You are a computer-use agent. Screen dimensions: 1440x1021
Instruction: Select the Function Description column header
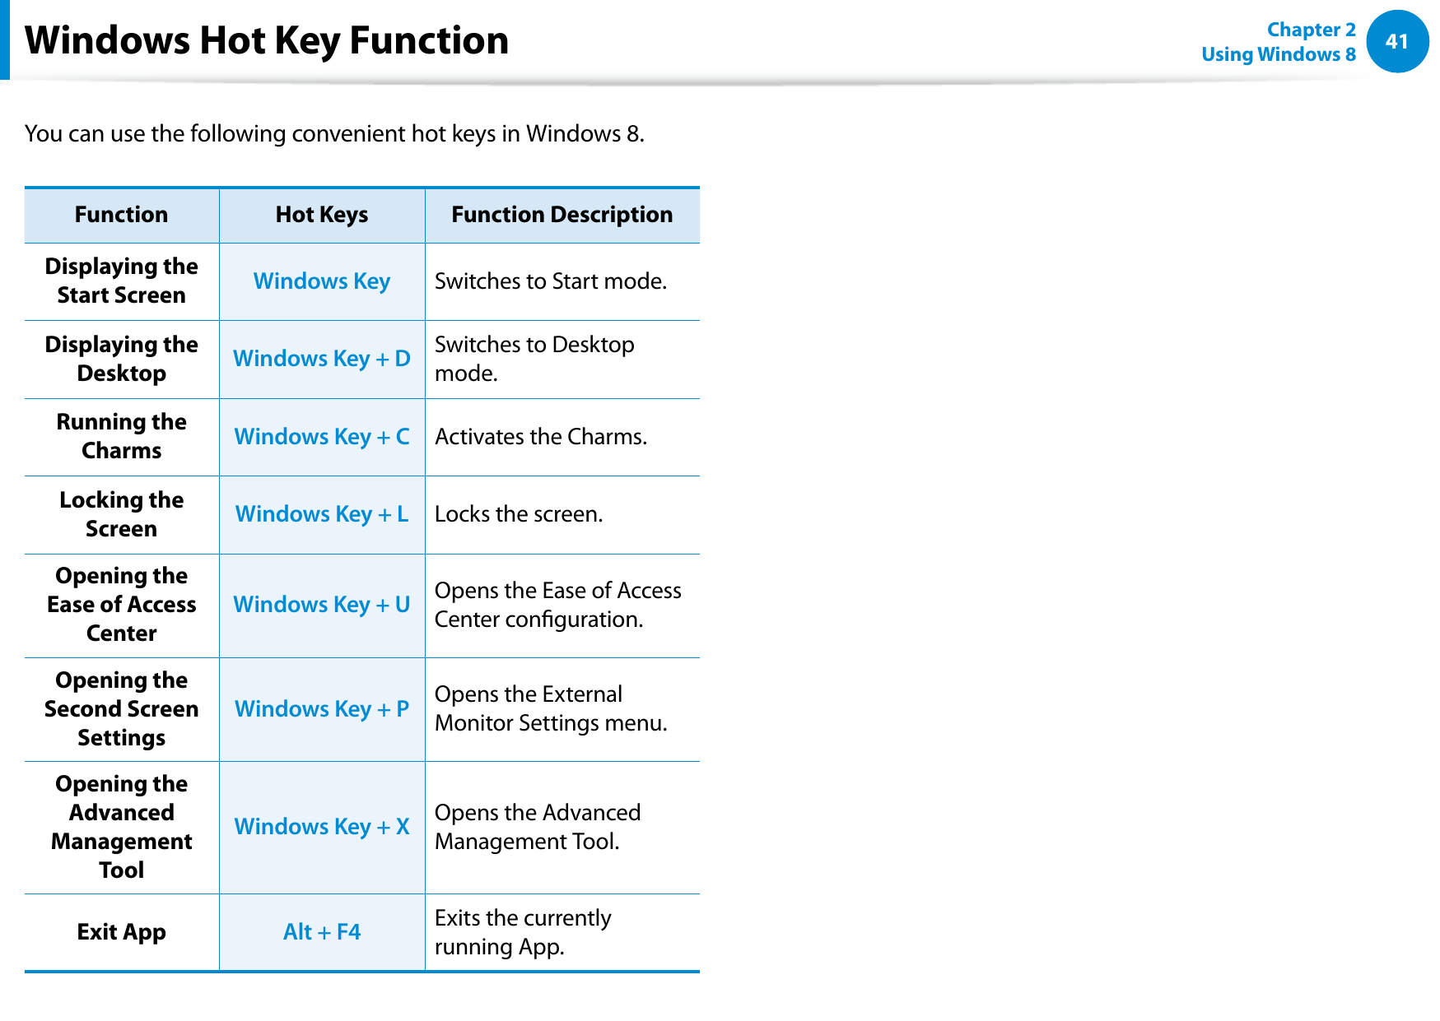coord(562,215)
